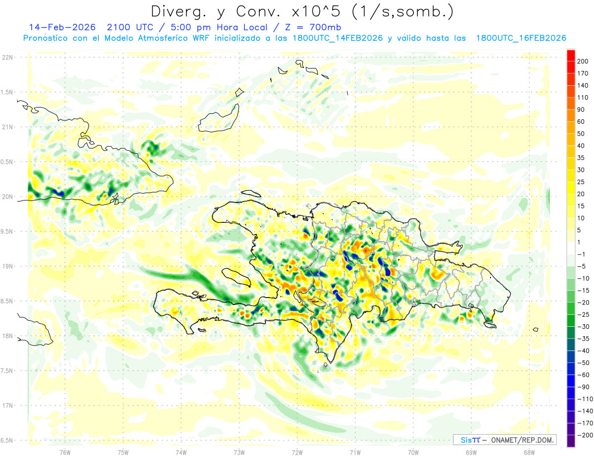The image size is (594, 459).
Task: Click the 6.5N latitude axis label
Action: click(7, 440)
